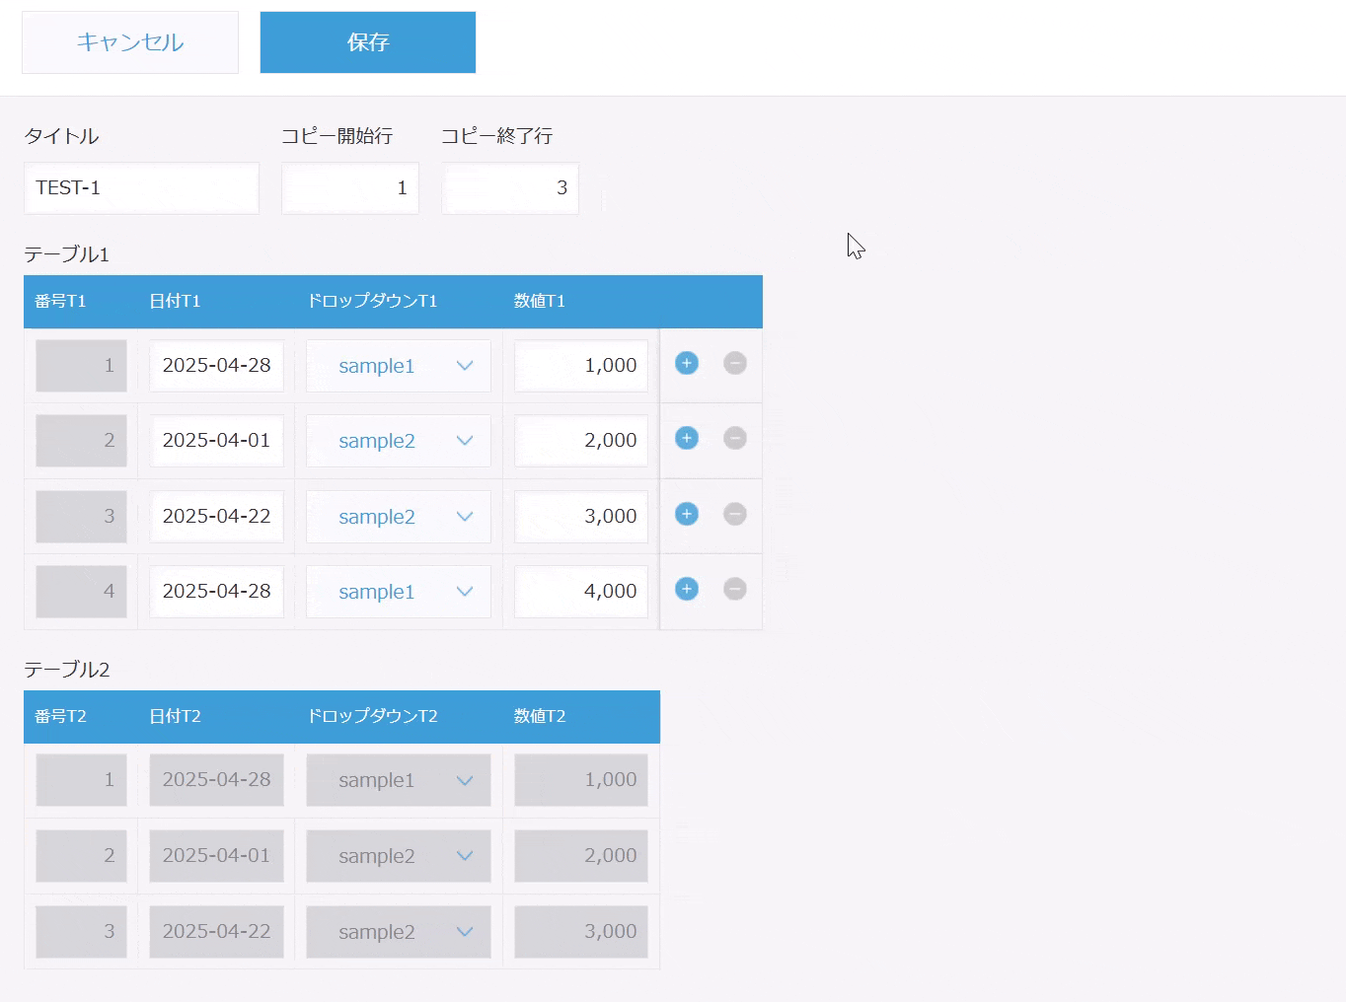Click the 数値T2 field showing 2,000
1346x1002 pixels.
click(x=581, y=856)
